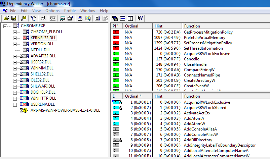Click the gray C icon for AddConsoleAliasA
This screenshot has height=159, width=270.
[116, 129]
